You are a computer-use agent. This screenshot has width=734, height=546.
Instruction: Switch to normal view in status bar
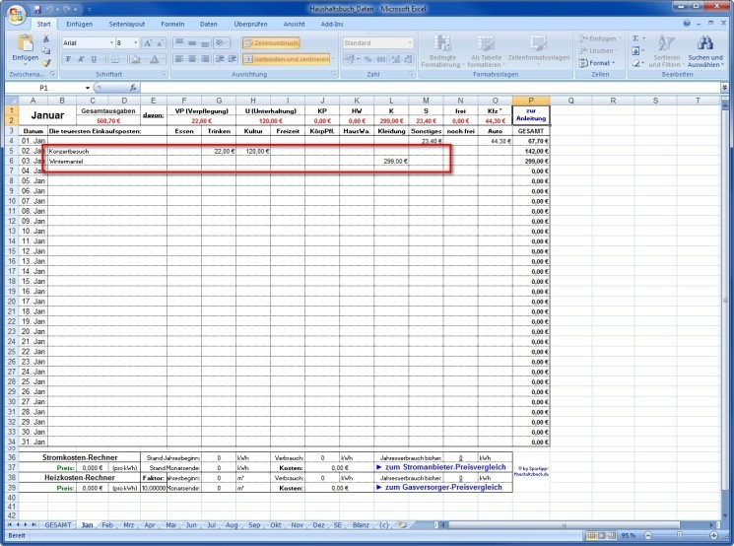[591, 535]
